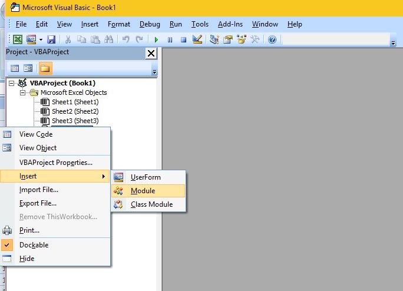Click the Cut scissors toolbar icon
The width and height of the screenshot is (403, 291).
(x=68, y=39)
